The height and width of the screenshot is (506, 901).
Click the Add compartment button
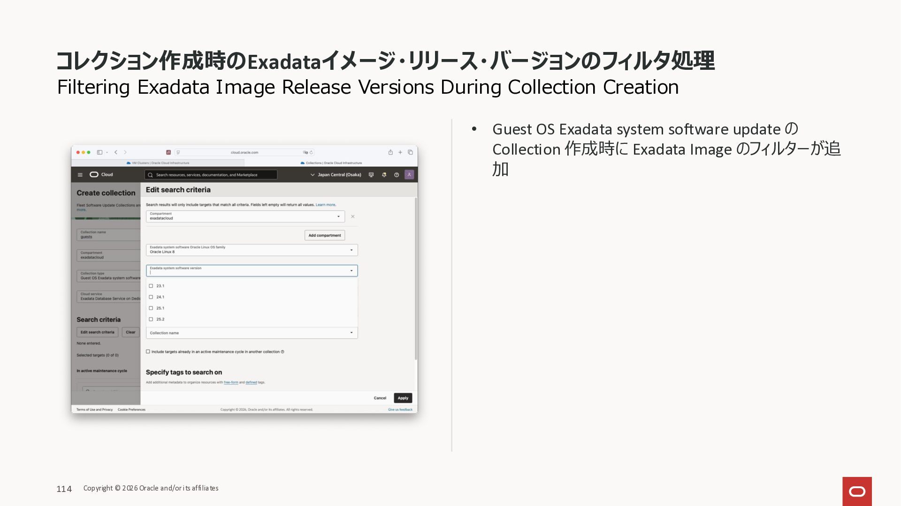tap(324, 235)
